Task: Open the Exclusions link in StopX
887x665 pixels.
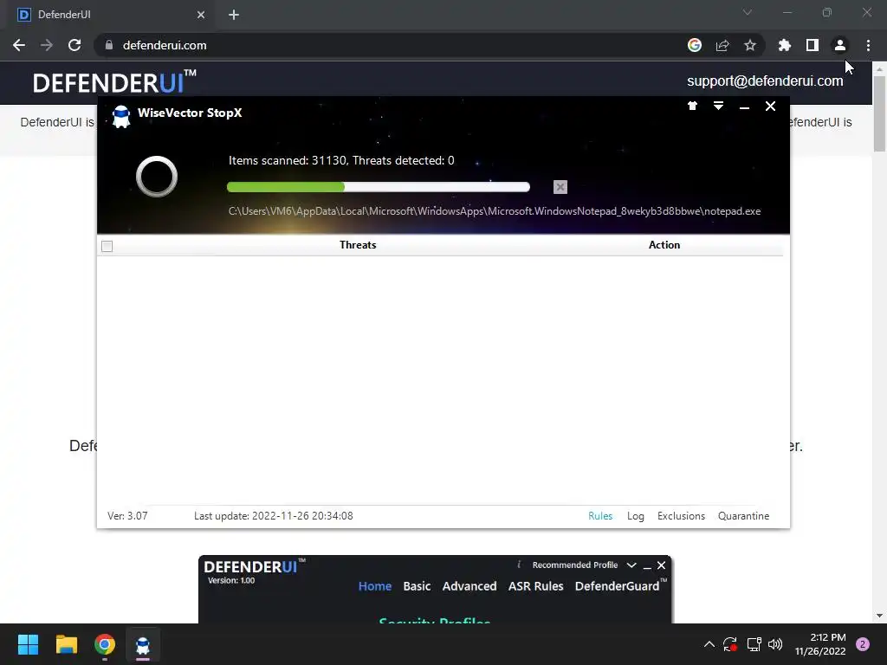Action: [x=681, y=516]
